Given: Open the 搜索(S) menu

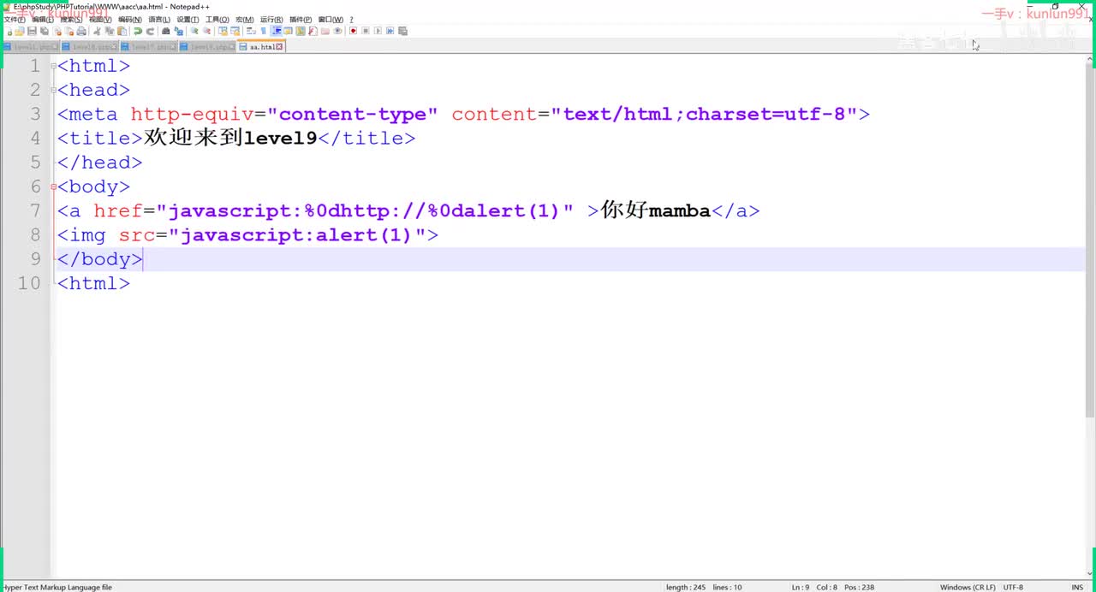Looking at the screenshot, I should pyautogui.click(x=71, y=19).
